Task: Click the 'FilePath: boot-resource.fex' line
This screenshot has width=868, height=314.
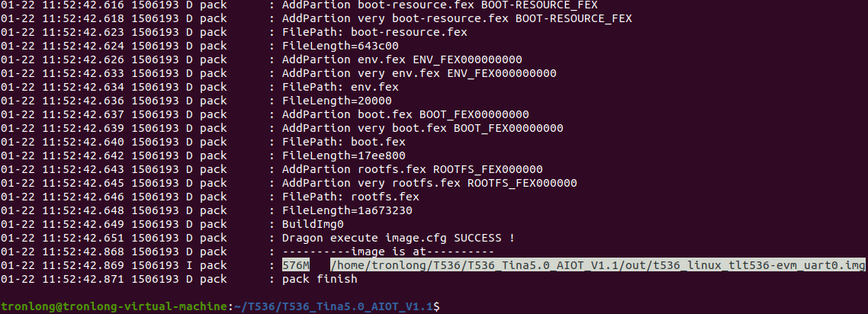Action: (x=375, y=33)
